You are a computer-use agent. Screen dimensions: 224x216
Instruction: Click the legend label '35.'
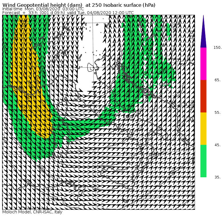[x=218, y=177]
